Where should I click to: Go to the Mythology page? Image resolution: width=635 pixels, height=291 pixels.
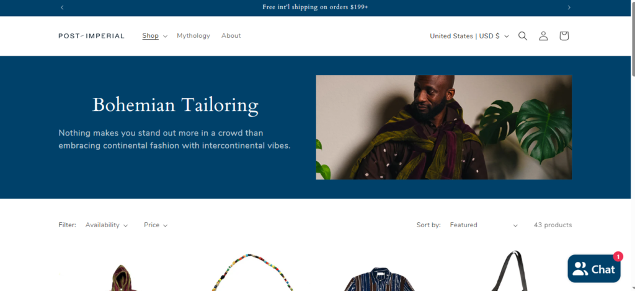click(193, 35)
